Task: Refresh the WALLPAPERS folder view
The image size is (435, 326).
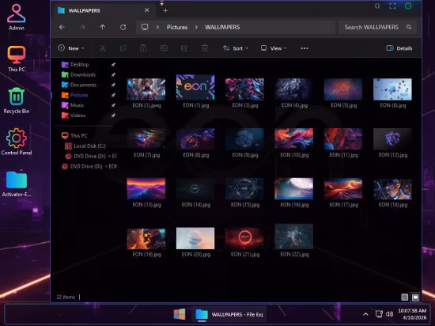Action: pyautogui.click(x=123, y=27)
